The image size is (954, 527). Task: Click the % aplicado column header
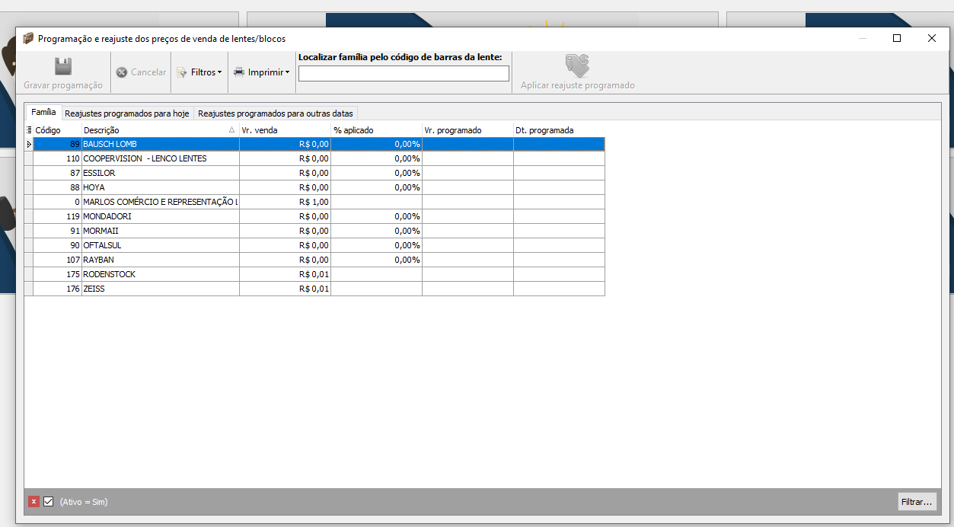377,130
